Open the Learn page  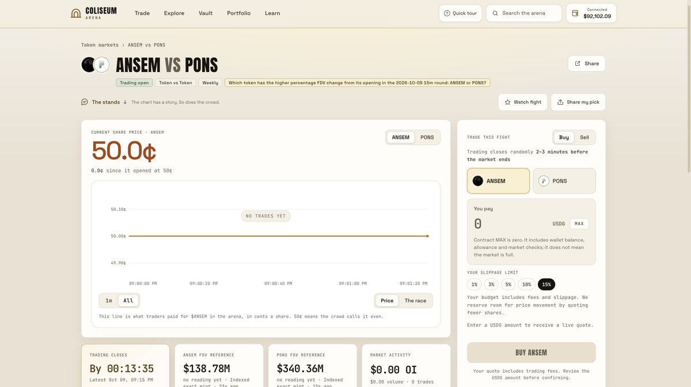[x=272, y=13]
